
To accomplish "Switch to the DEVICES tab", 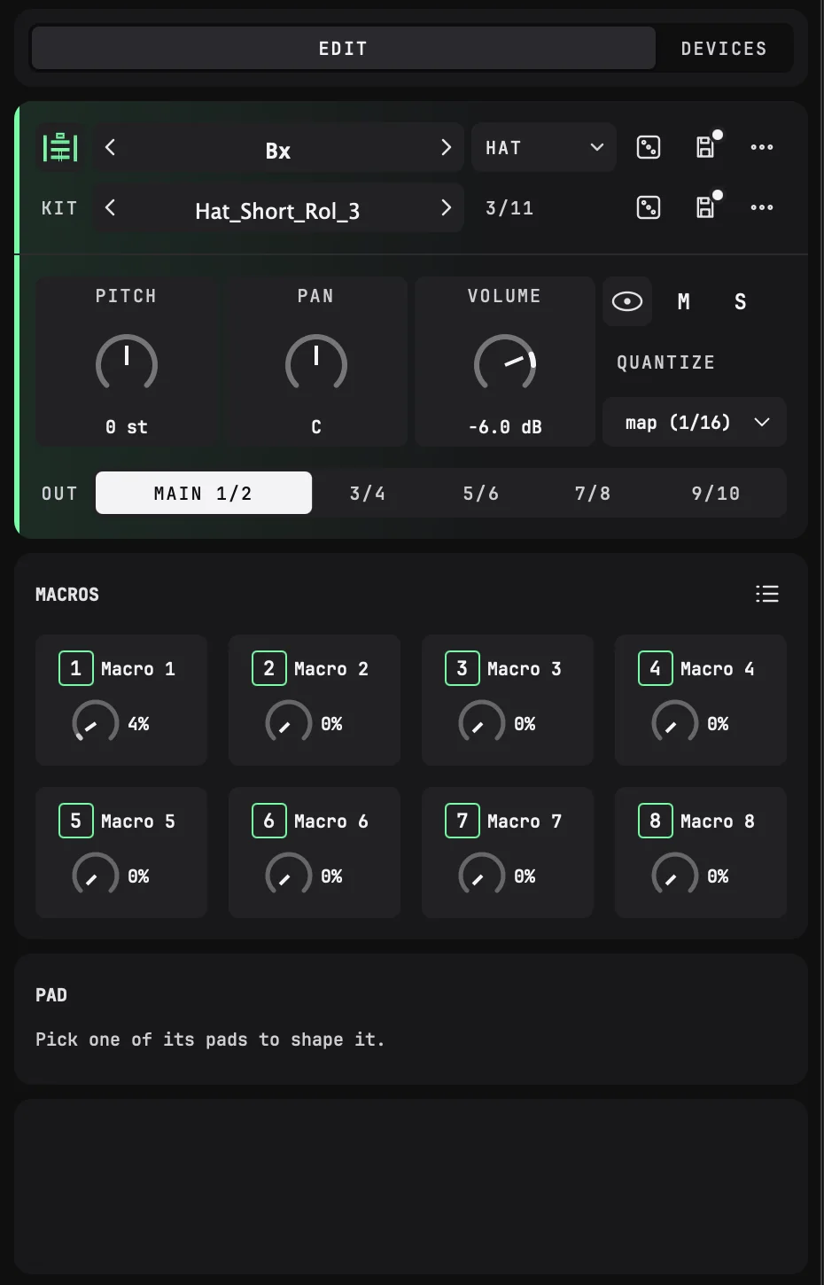I will 724,48.
